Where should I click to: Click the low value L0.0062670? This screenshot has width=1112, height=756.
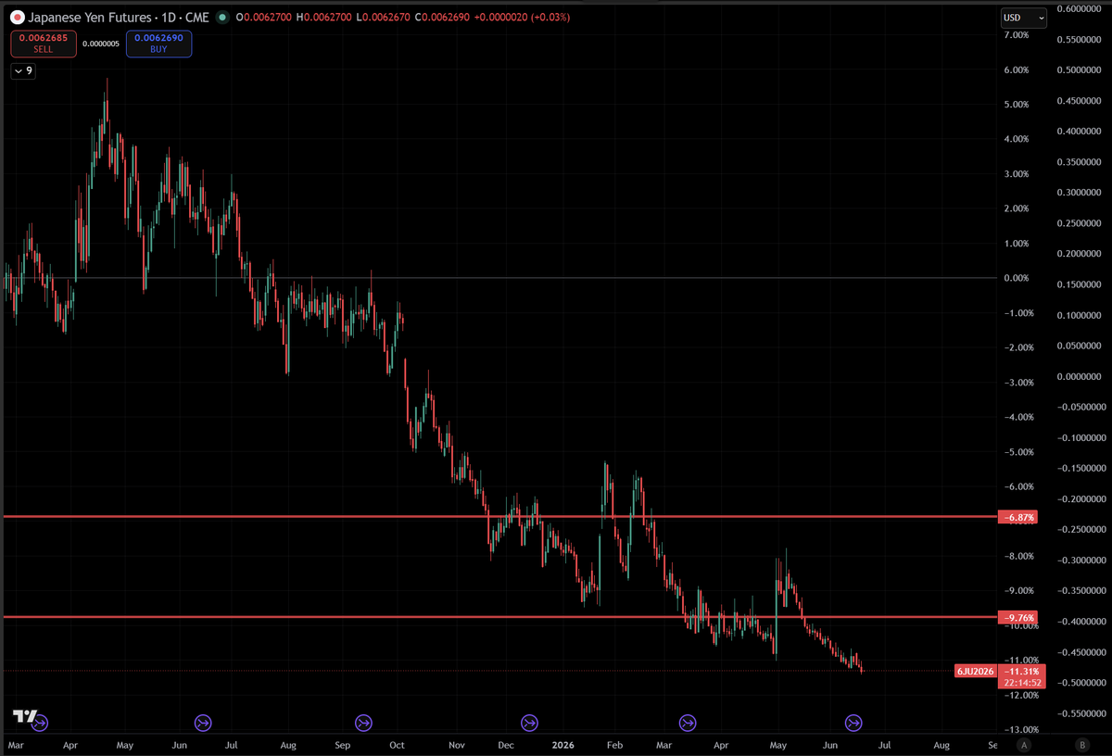[x=383, y=18]
